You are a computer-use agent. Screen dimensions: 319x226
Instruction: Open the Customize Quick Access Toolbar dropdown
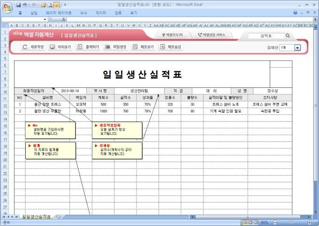point(65,5)
